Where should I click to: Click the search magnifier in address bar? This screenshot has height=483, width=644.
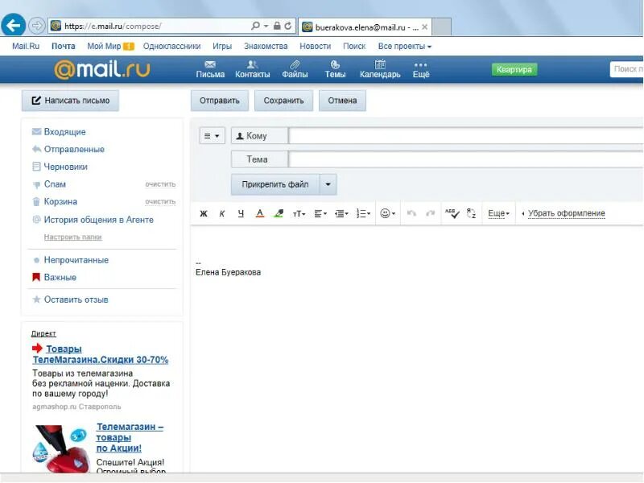[x=255, y=26]
